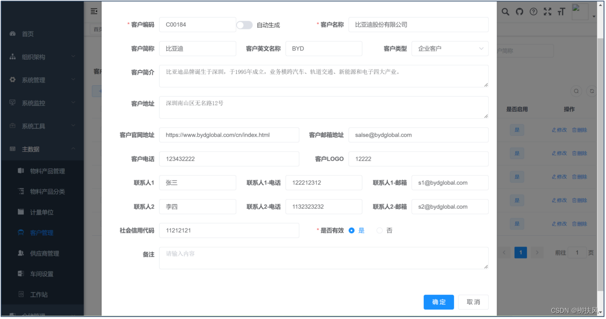Click the sidebar collapse hamburger icon
The height and width of the screenshot is (319, 606).
(x=94, y=11)
